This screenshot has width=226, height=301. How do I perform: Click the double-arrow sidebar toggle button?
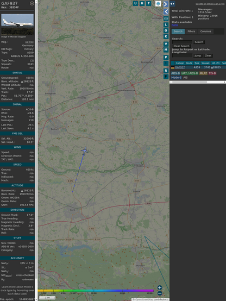click(x=172, y=4)
